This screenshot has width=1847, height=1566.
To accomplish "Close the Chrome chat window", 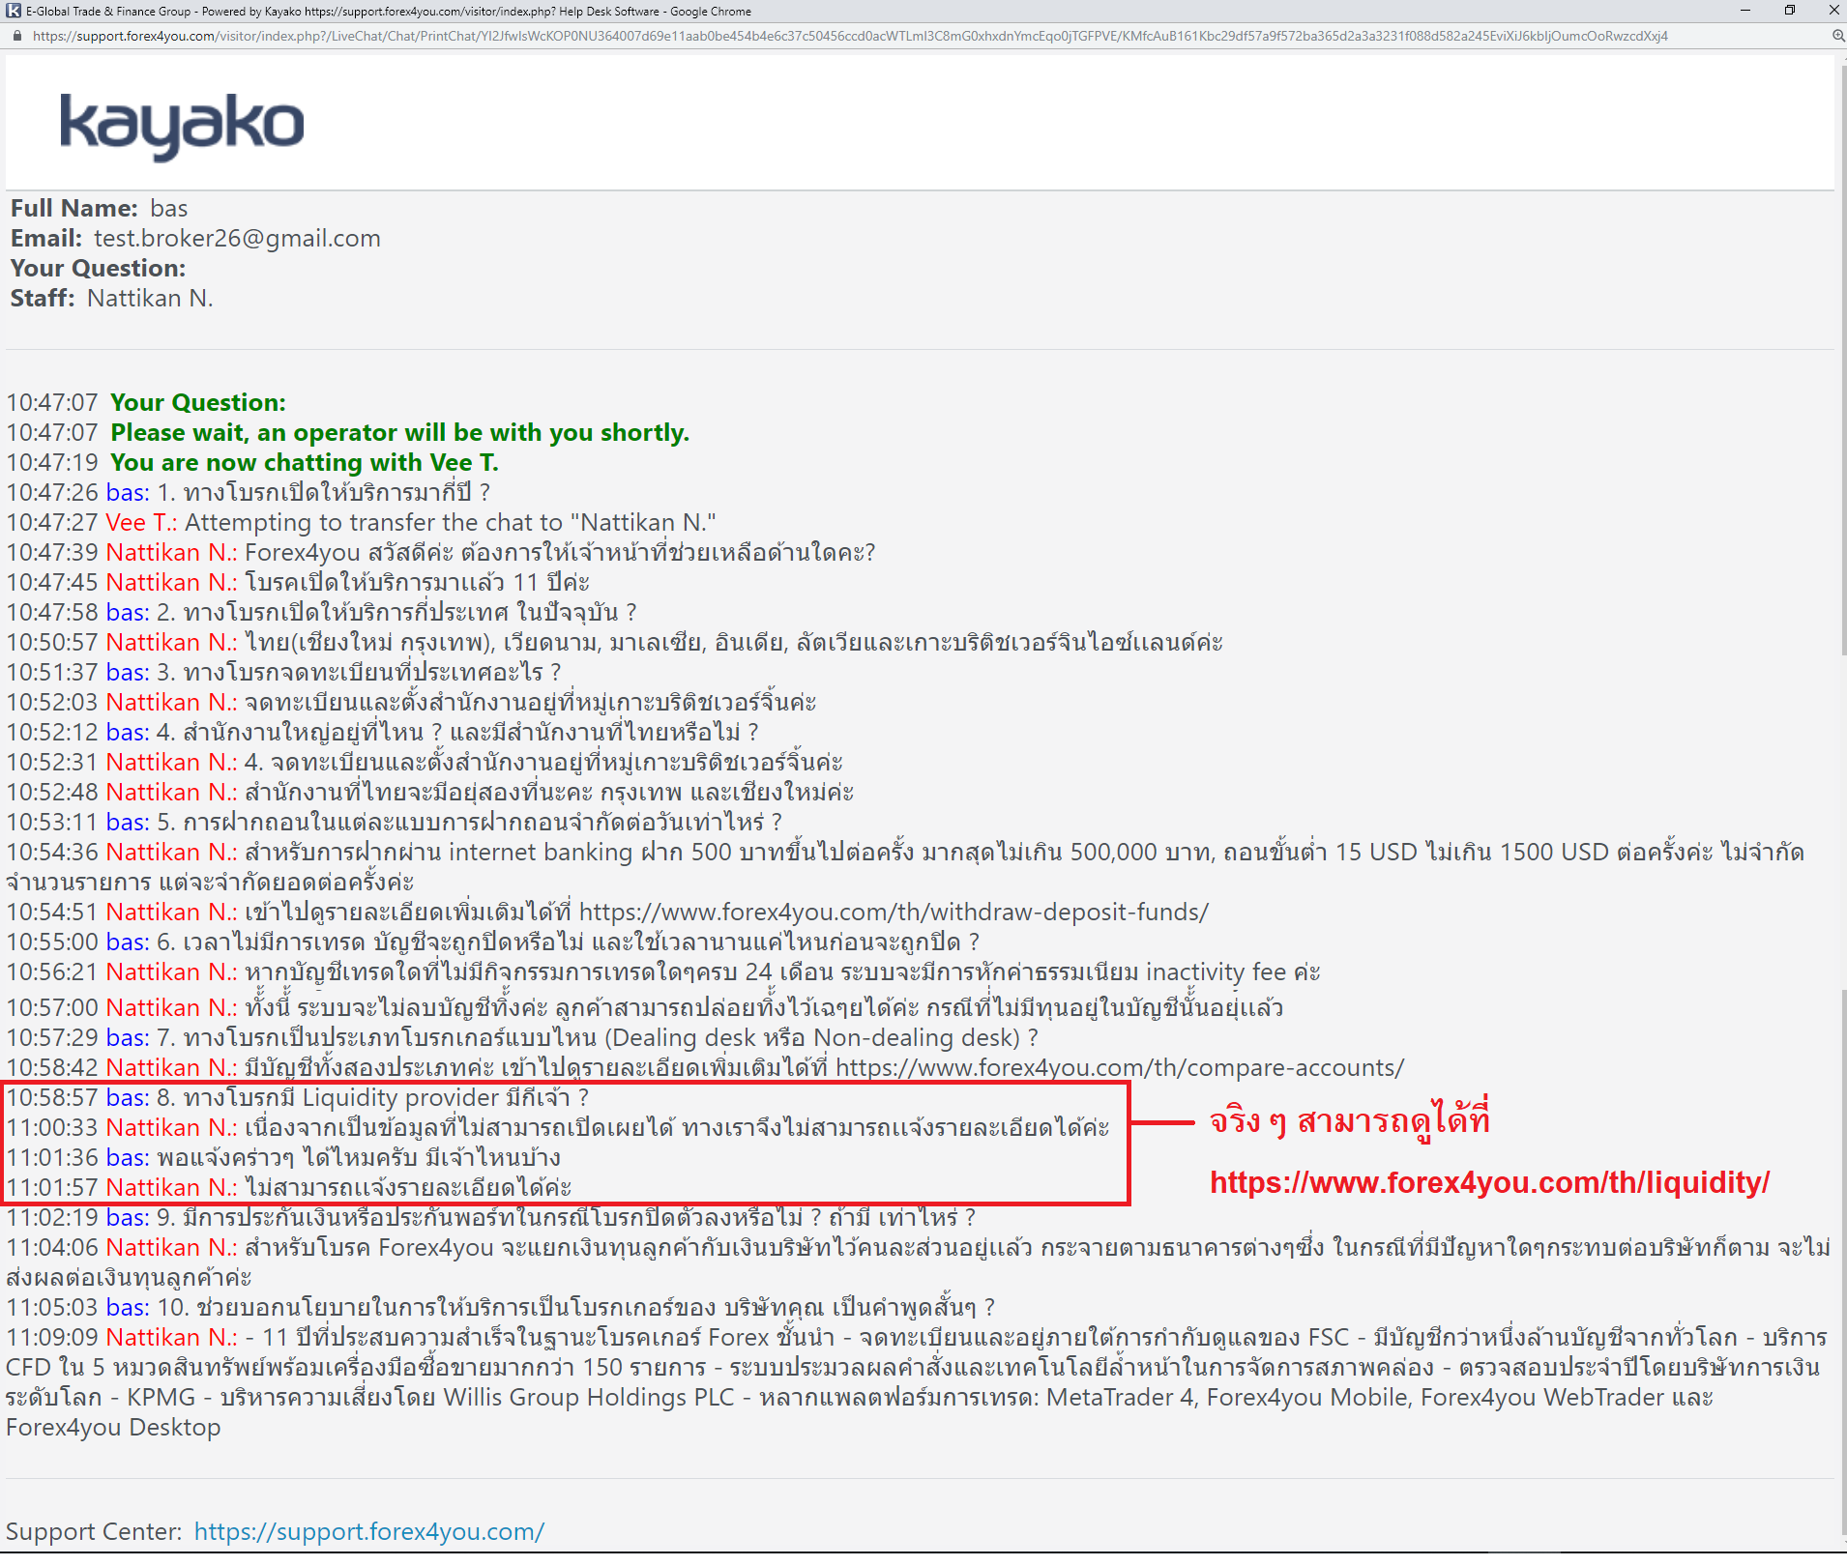I will pyautogui.click(x=1832, y=11).
